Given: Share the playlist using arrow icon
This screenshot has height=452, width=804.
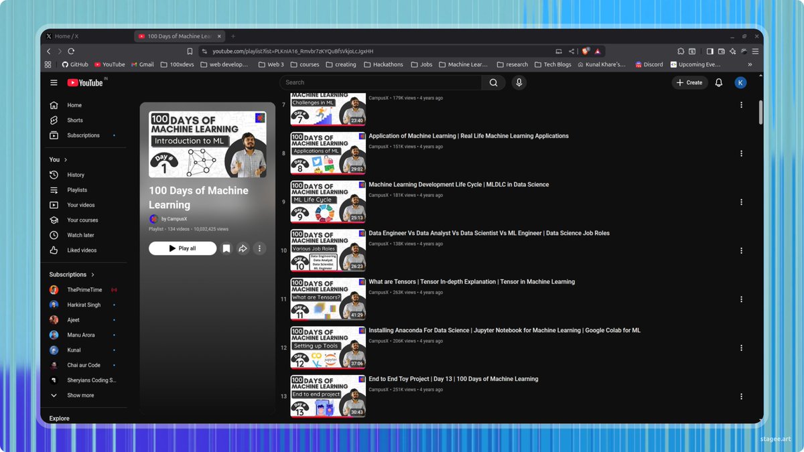Looking at the screenshot, I should 243,248.
